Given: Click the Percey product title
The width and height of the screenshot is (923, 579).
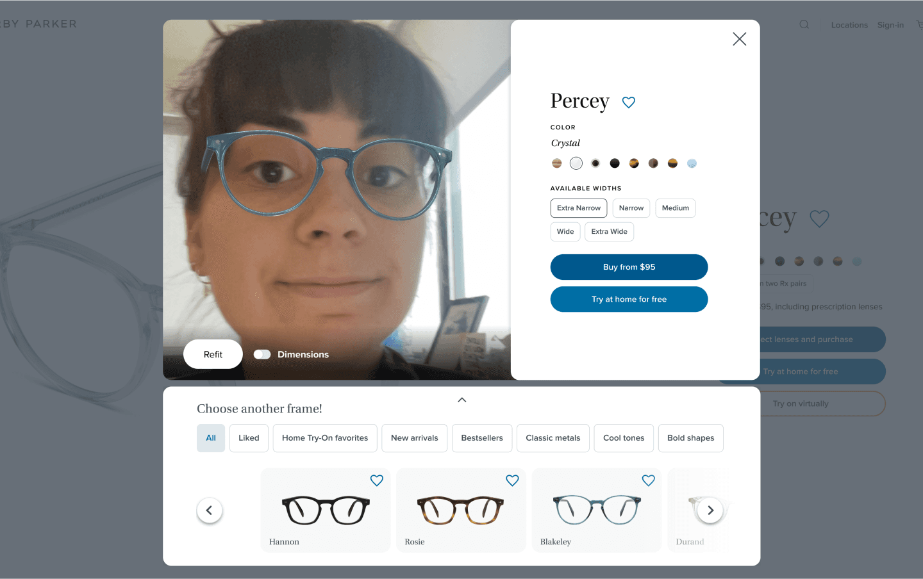Looking at the screenshot, I should pos(580,101).
